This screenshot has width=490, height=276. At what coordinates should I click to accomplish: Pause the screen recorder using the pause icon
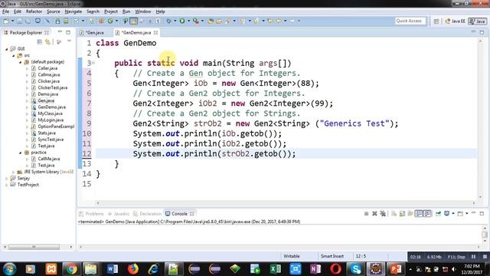tap(474, 257)
